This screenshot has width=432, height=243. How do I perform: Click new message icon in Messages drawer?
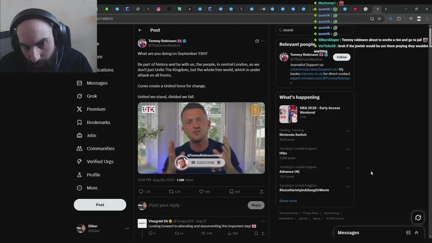[x=408, y=233]
